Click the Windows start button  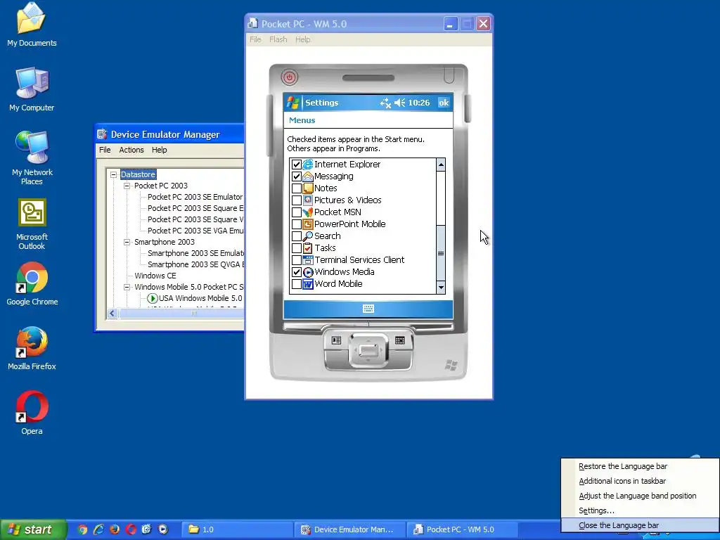(33, 529)
